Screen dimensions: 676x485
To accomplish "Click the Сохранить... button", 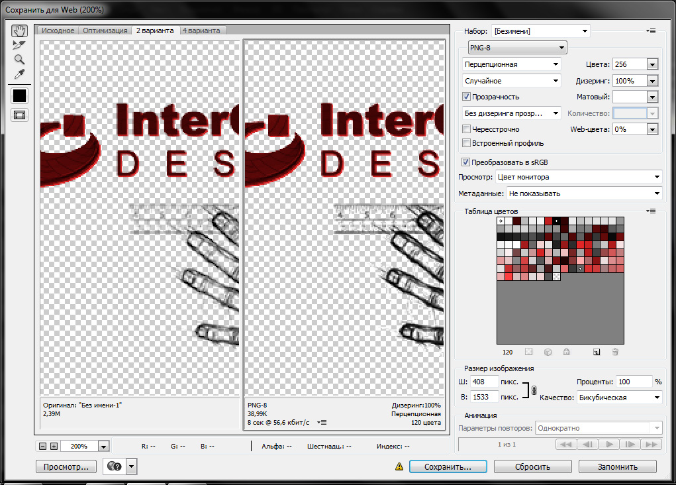I will pyautogui.click(x=448, y=466).
